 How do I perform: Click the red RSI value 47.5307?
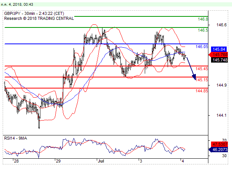220,144
